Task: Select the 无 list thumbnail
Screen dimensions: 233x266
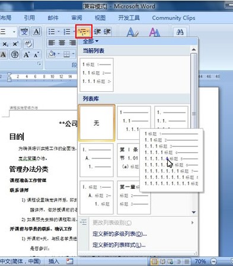Action: [97, 123]
